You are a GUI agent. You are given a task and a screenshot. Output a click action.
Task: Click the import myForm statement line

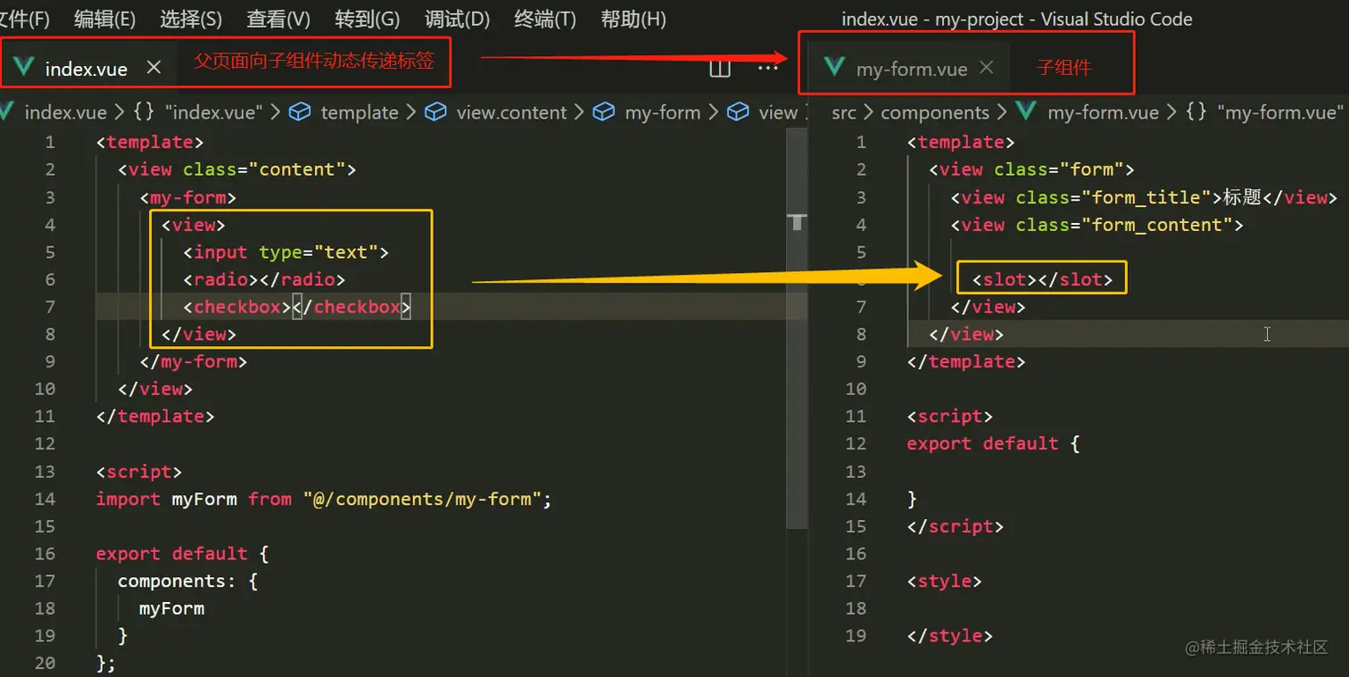324,499
